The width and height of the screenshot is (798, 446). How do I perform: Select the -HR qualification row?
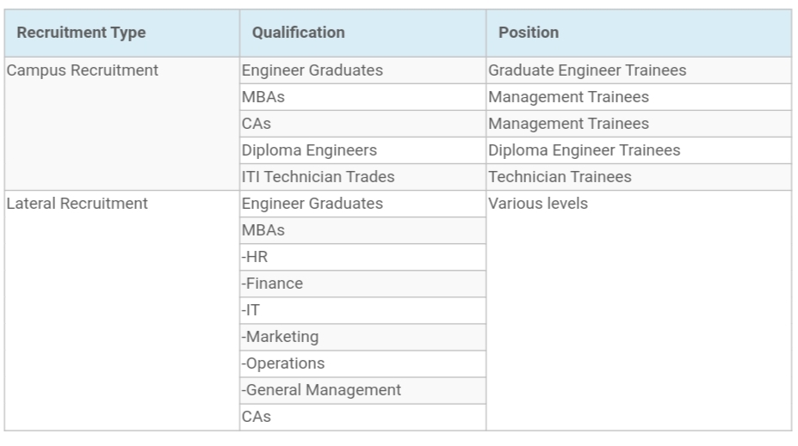256,257
